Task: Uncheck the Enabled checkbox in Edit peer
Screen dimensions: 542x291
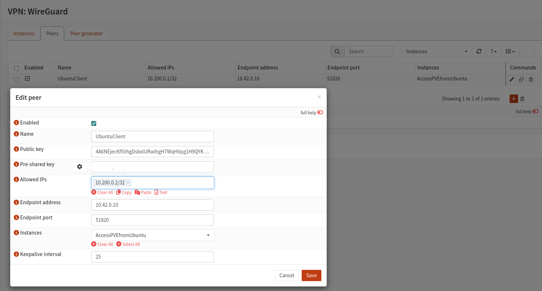Action: pyautogui.click(x=94, y=123)
